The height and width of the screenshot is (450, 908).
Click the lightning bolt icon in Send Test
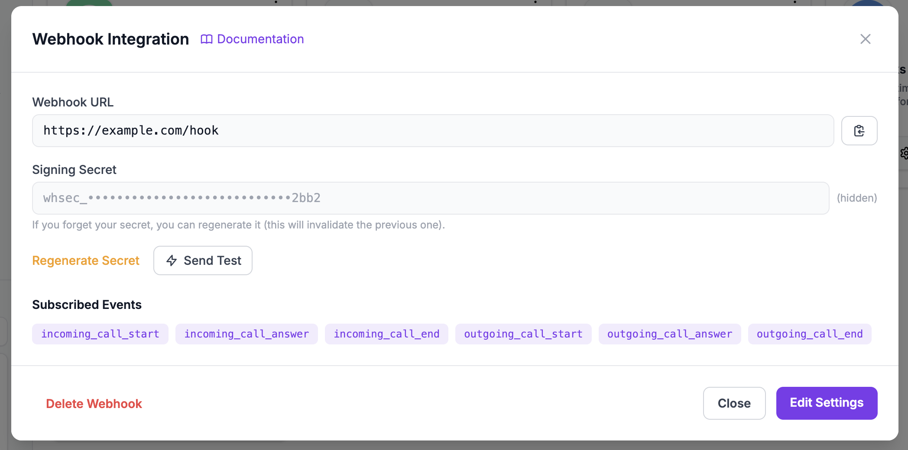pyautogui.click(x=172, y=260)
